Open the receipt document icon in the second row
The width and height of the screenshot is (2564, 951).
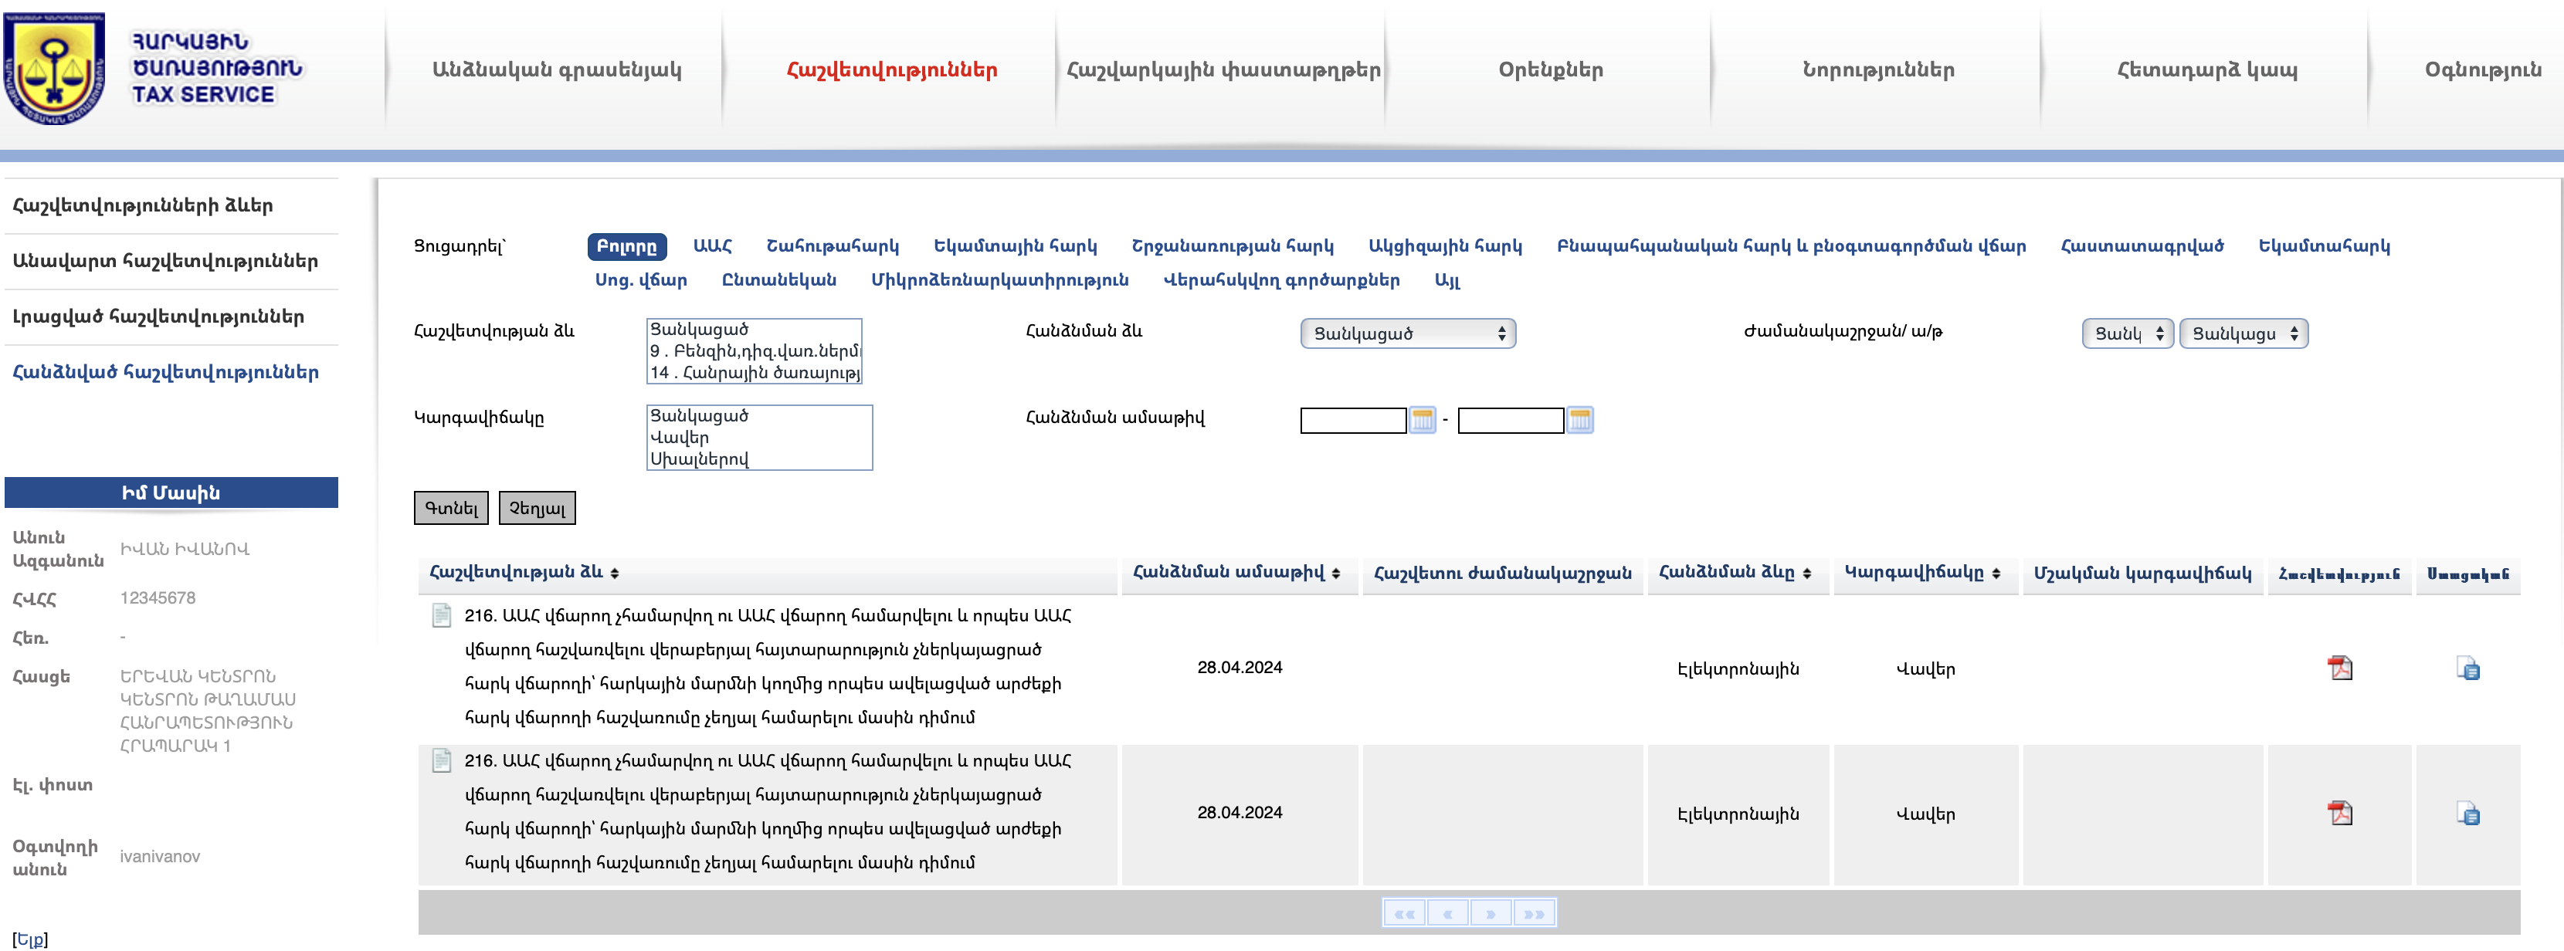point(2467,814)
